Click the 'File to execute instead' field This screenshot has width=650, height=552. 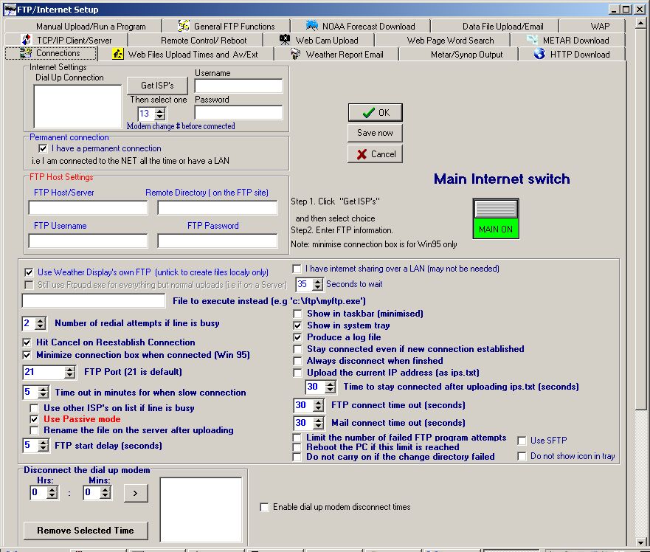pos(93,300)
